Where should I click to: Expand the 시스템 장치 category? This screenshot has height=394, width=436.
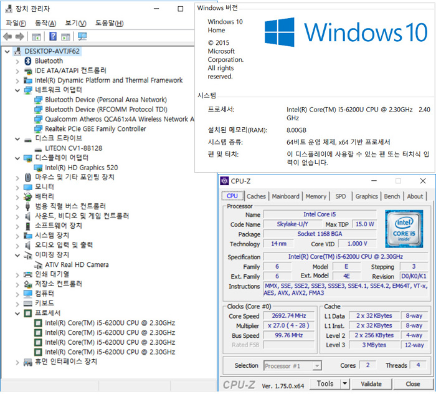point(17,236)
